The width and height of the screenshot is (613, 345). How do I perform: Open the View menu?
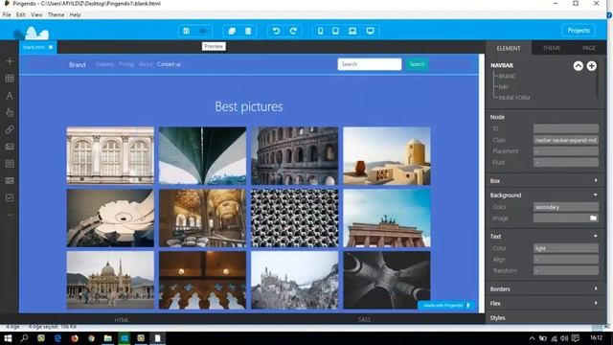[36, 15]
